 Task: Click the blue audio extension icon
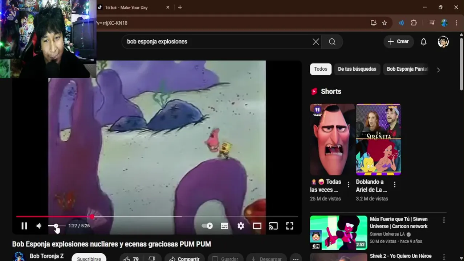tap(401, 23)
